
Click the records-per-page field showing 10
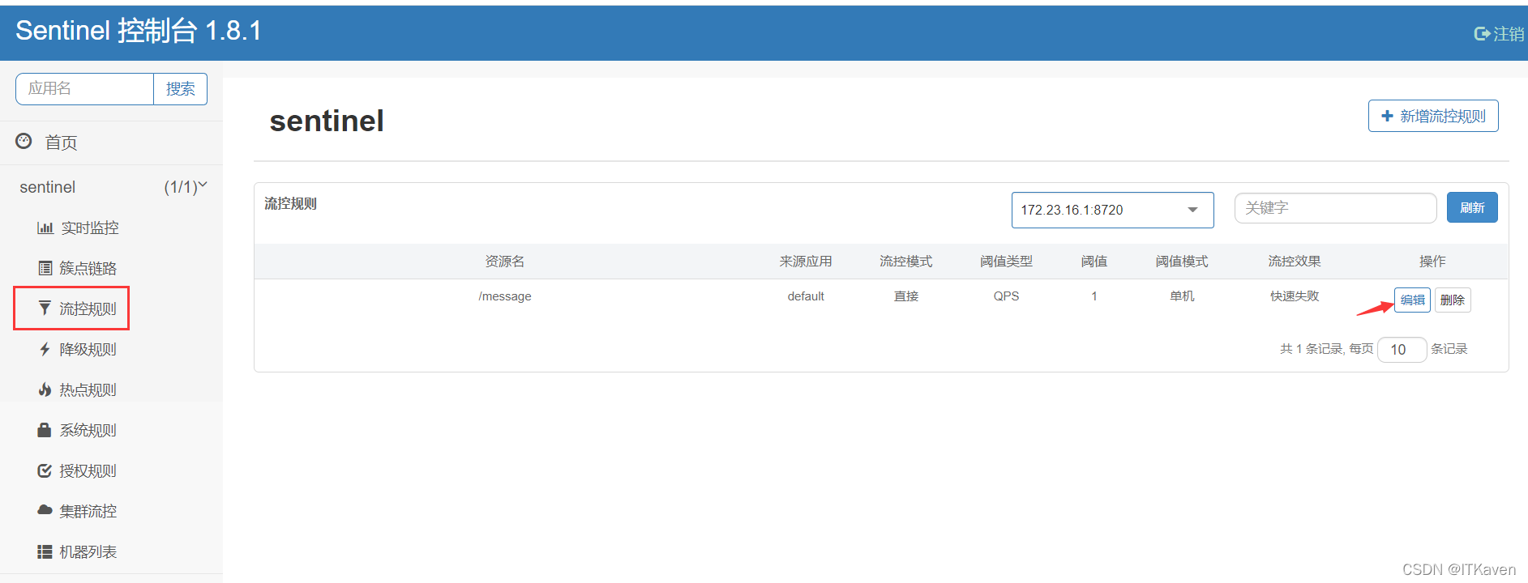tap(1402, 349)
